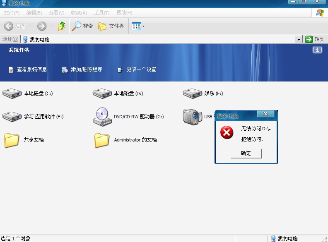Click the 系统任务 heading
The width and height of the screenshot is (328, 242).
[19, 50]
